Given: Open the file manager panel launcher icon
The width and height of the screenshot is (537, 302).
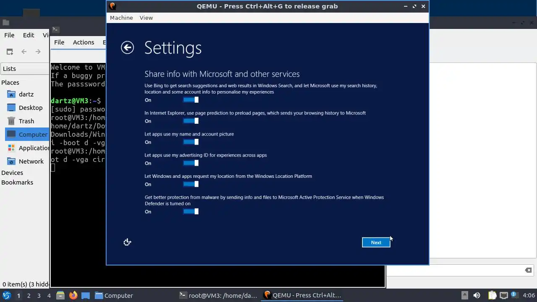Looking at the screenshot, I should point(60,295).
